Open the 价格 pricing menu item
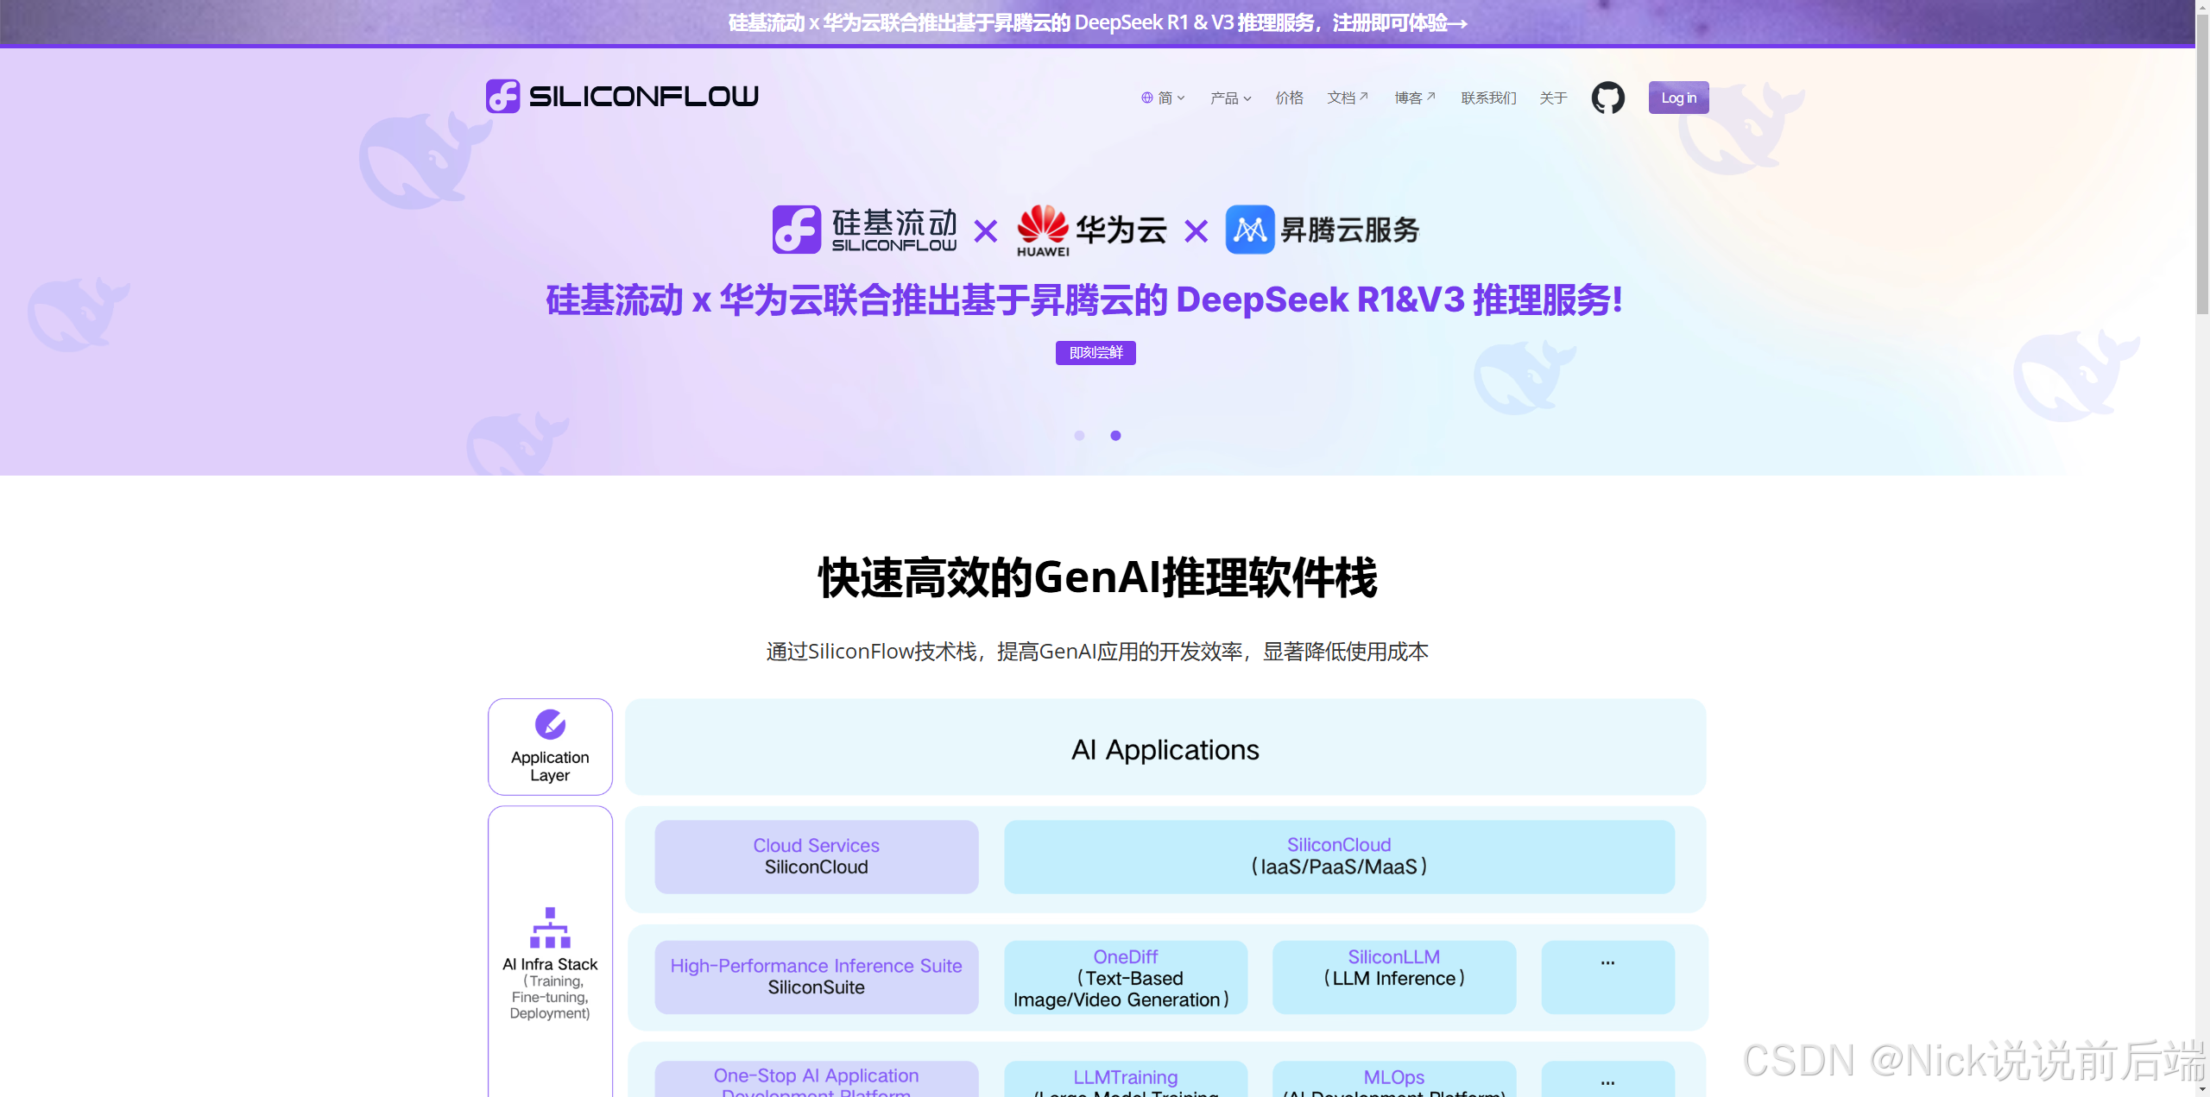 tap(1289, 98)
